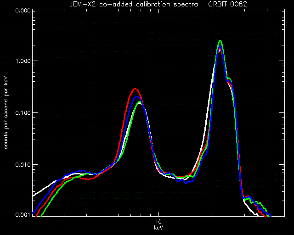Click the green curve's bump at far-right tail
Viewport: 294px width, 235px height.
(x=259, y=203)
